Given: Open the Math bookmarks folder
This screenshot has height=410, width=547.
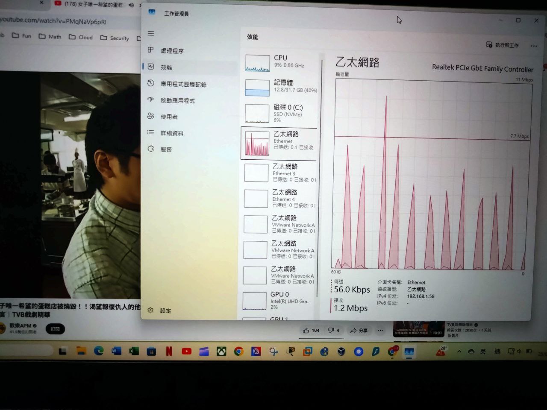Looking at the screenshot, I should point(50,37).
